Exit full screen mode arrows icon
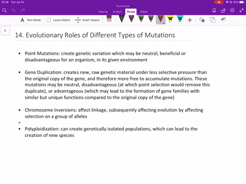Viewport: 246px width, 184px height. click(x=241, y=11)
